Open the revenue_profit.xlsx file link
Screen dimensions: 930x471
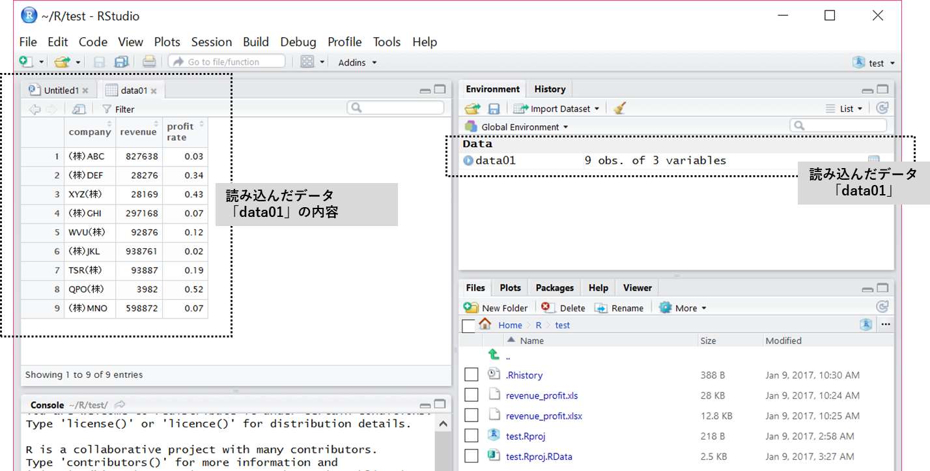click(544, 416)
